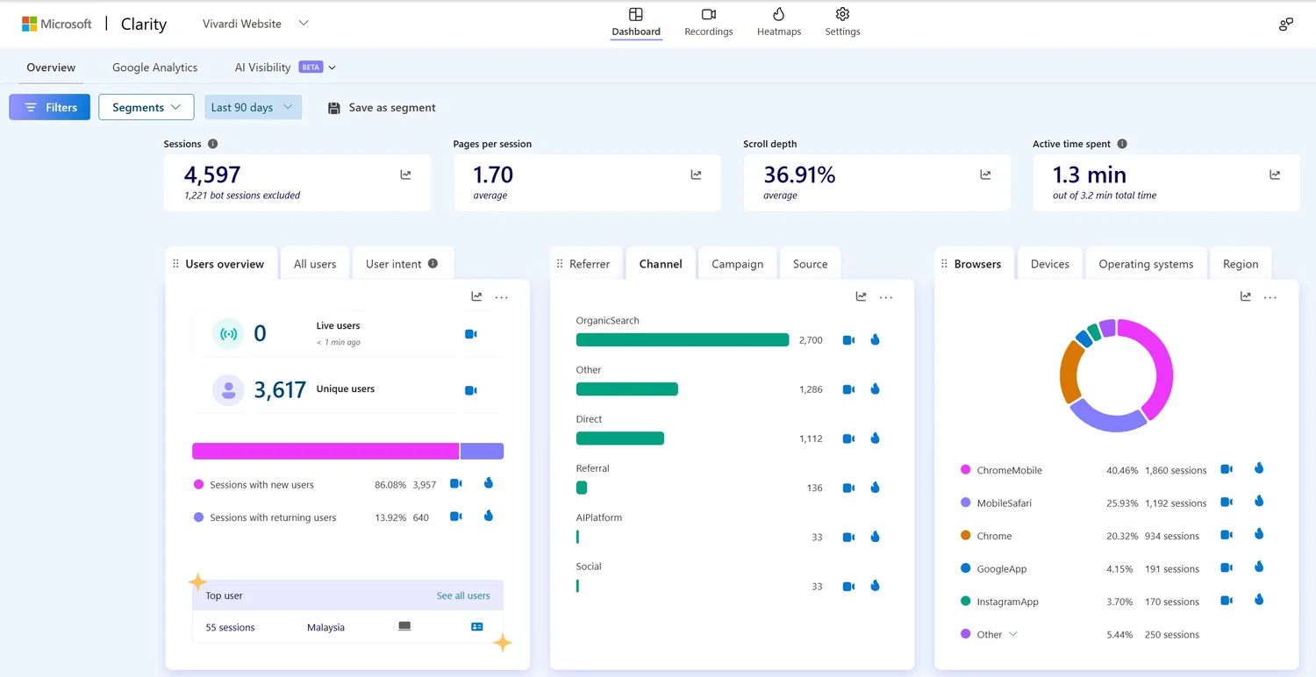
Task: Click the 4,597 sessions count
Action: 212,175
